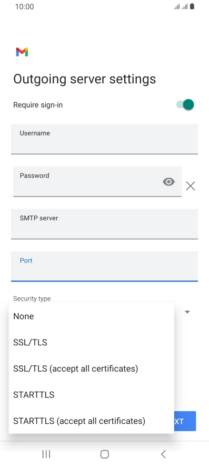
Task: Select None security type
Action: (91, 316)
